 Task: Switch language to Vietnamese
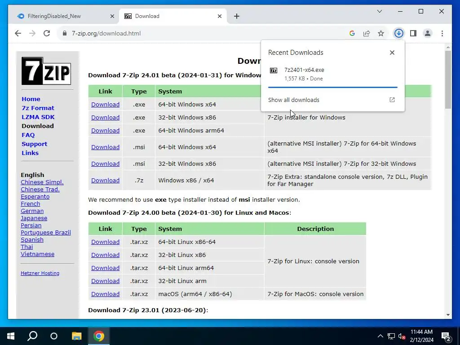point(37,254)
